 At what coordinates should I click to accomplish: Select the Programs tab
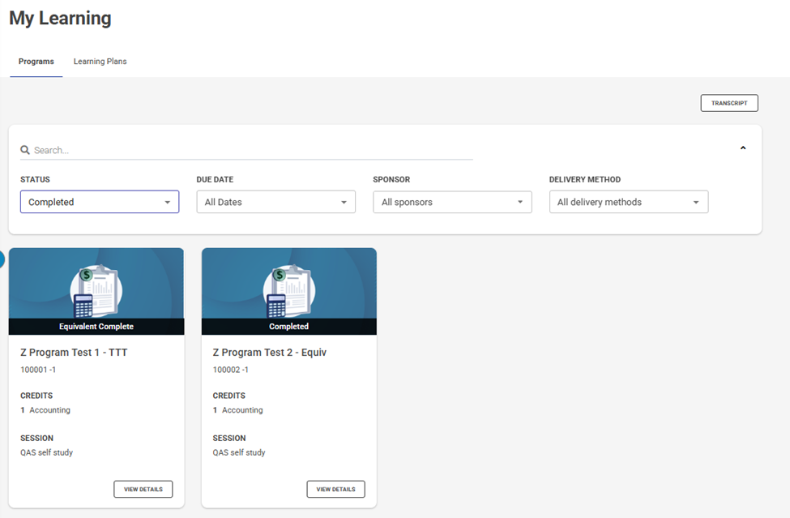36,62
